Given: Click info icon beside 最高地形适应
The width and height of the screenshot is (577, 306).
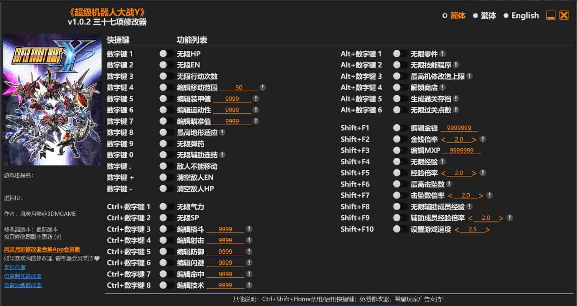Looking at the screenshot, I should click(222, 132).
